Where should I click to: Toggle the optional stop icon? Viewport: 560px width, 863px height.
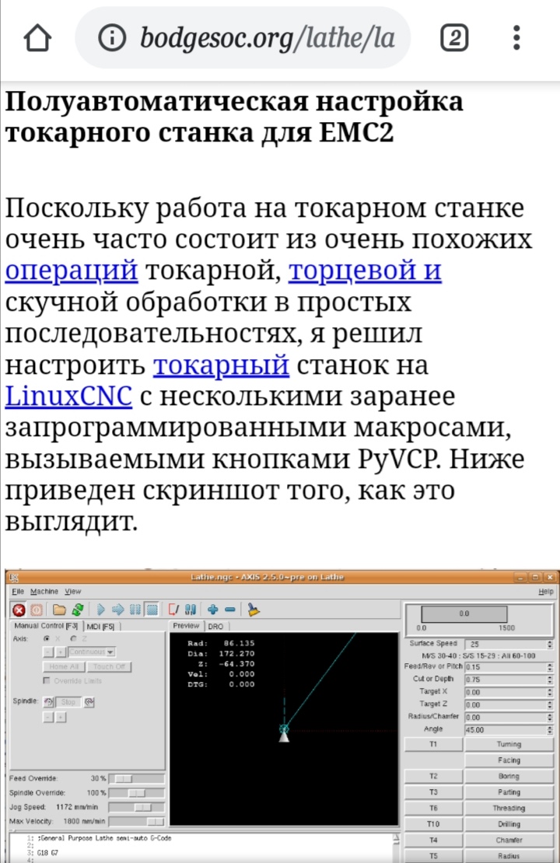pyautogui.click(x=191, y=610)
